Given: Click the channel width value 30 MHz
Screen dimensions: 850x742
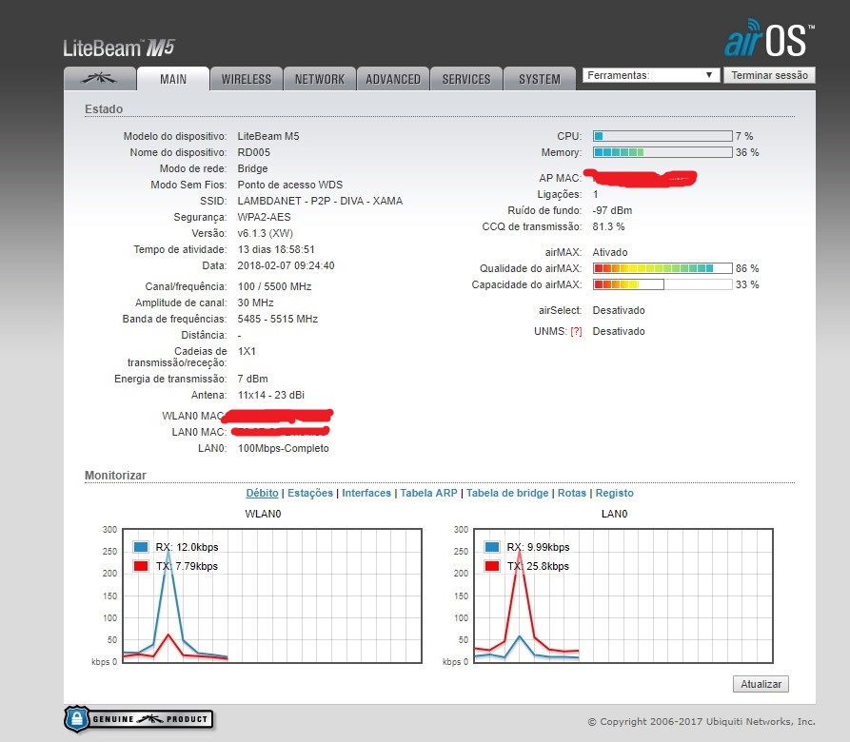Looking at the screenshot, I should [x=255, y=303].
